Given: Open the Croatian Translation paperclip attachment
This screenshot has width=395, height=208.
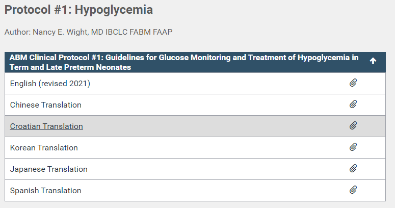Looking at the screenshot, I should [353, 125].
